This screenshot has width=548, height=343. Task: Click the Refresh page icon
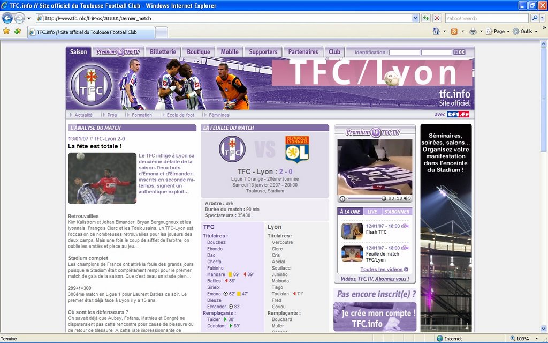pos(425,18)
